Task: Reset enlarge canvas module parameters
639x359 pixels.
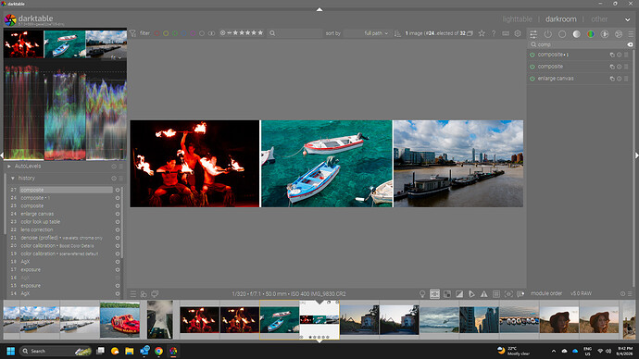Action: click(619, 79)
